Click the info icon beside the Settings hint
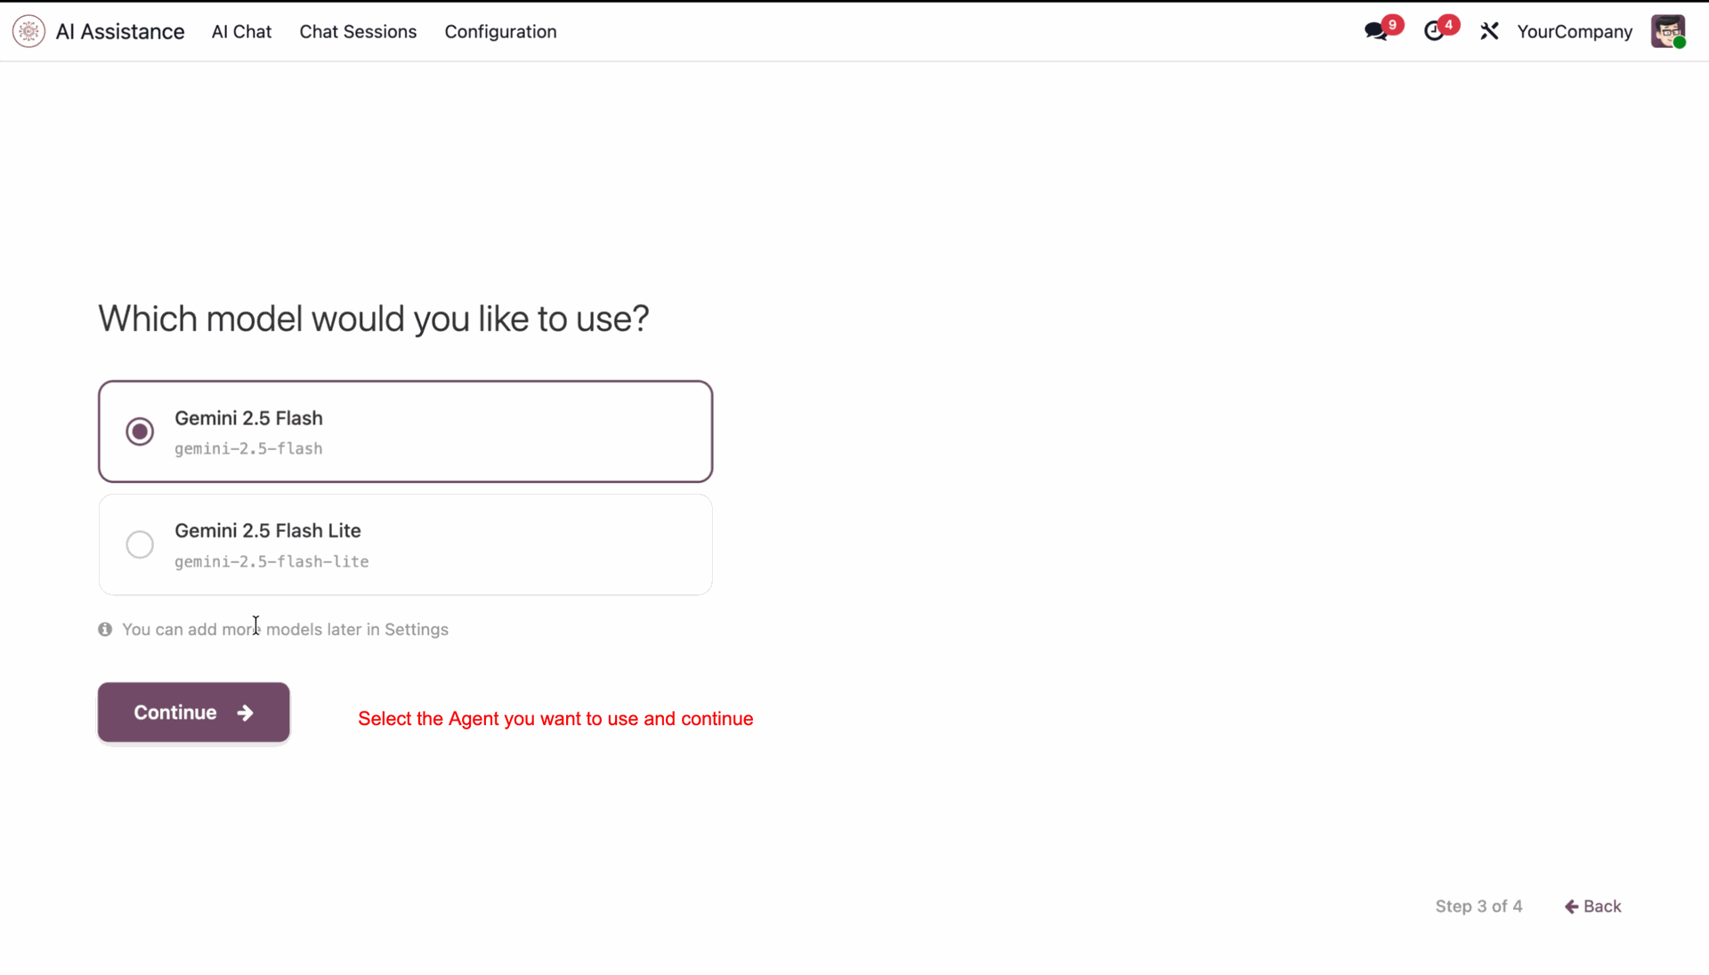The image size is (1709, 975). (x=105, y=630)
